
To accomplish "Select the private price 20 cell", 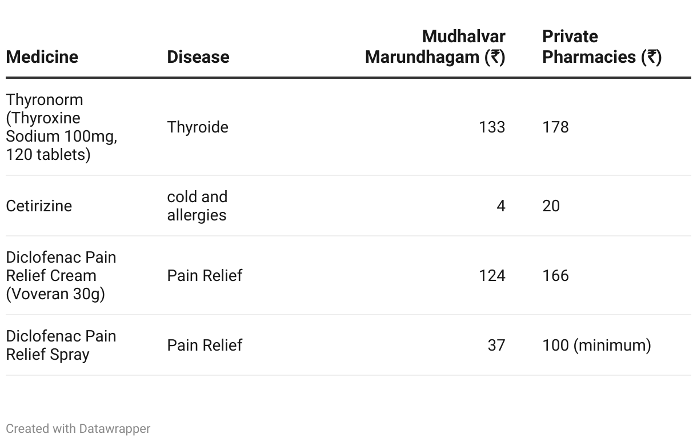I will (551, 206).
